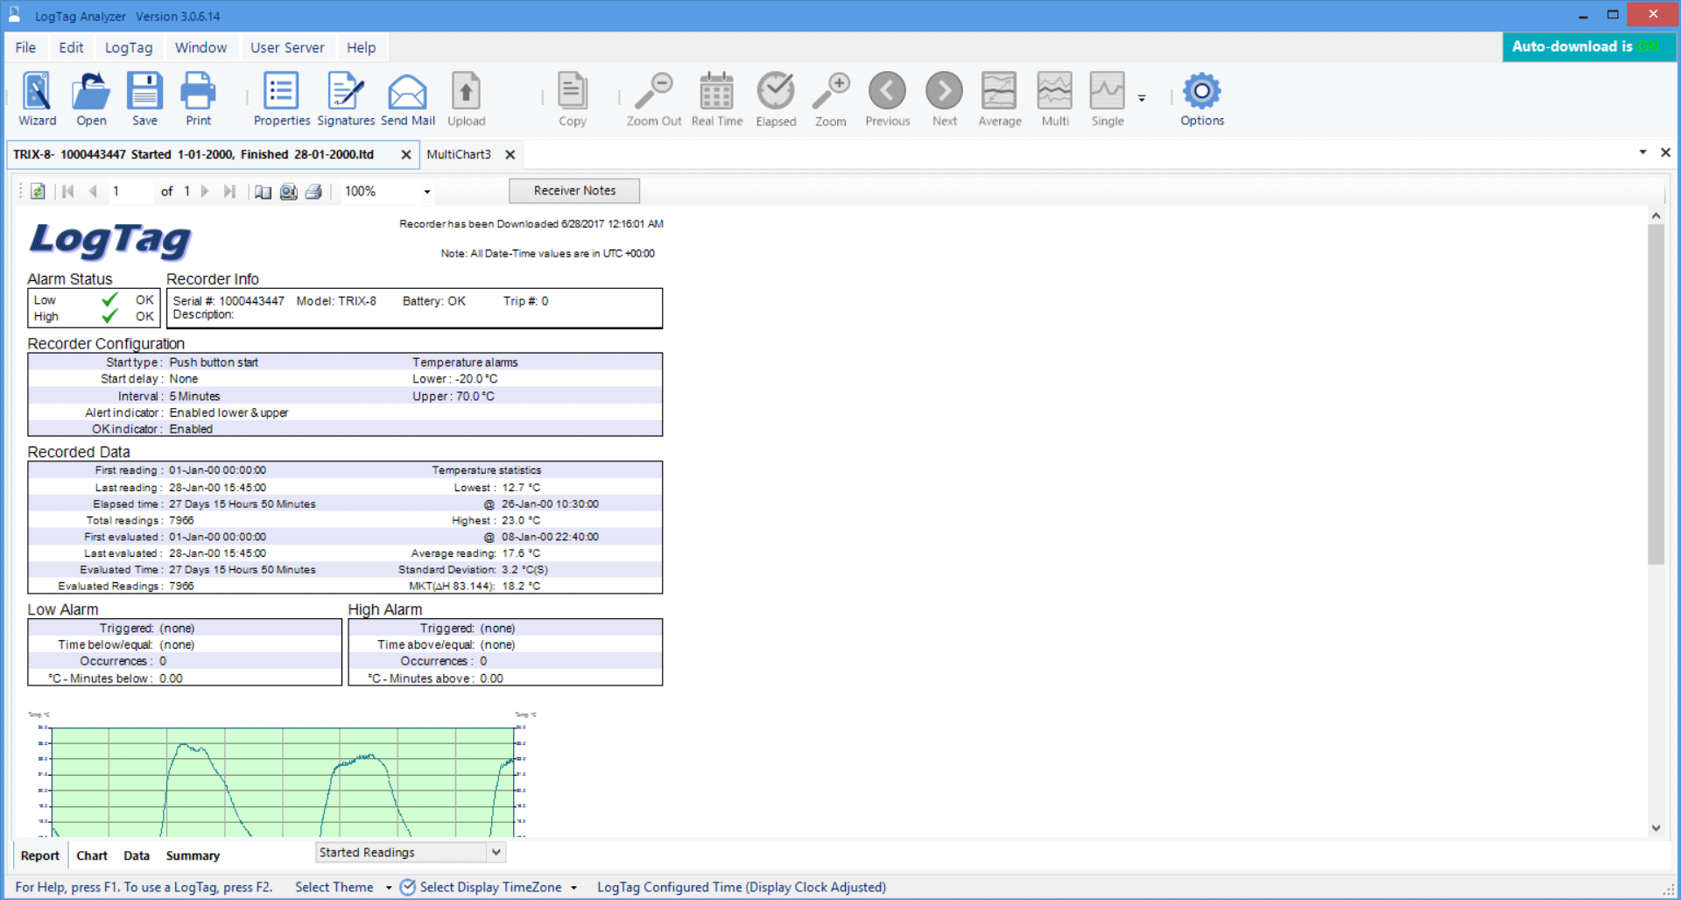Viewport: 1681px width, 900px height.
Task: Select the Signatures tool
Action: click(x=346, y=96)
